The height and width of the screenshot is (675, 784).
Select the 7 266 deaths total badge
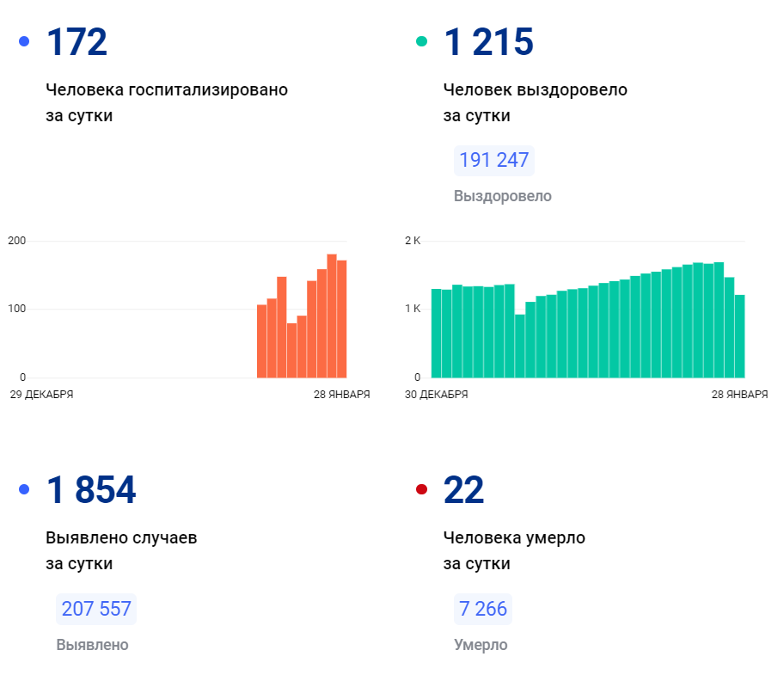(x=482, y=610)
